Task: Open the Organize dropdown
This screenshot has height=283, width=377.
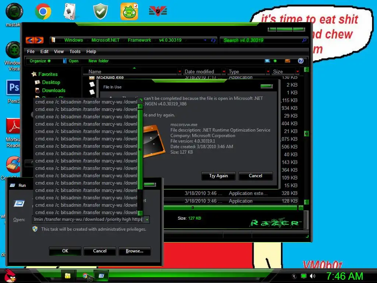Action: [x=40, y=61]
